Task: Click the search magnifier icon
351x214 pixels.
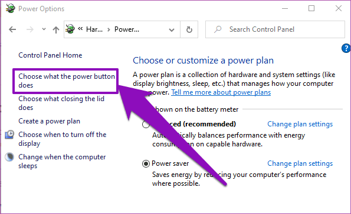Action: pyautogui.click(x=218, y=29)
